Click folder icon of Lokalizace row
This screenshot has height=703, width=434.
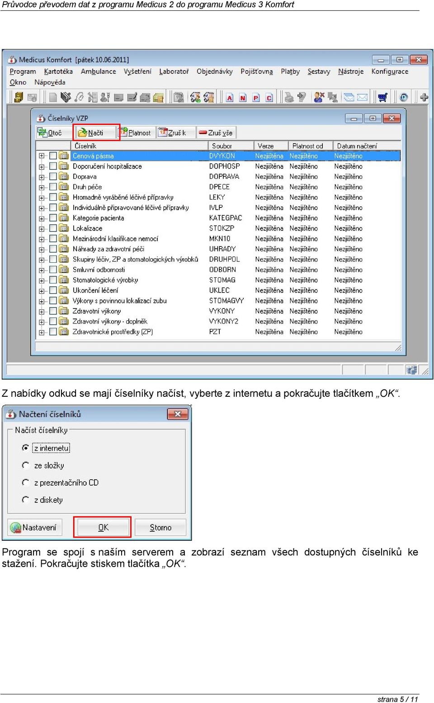[64, 228]
